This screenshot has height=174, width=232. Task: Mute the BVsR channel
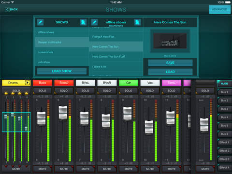107,169
